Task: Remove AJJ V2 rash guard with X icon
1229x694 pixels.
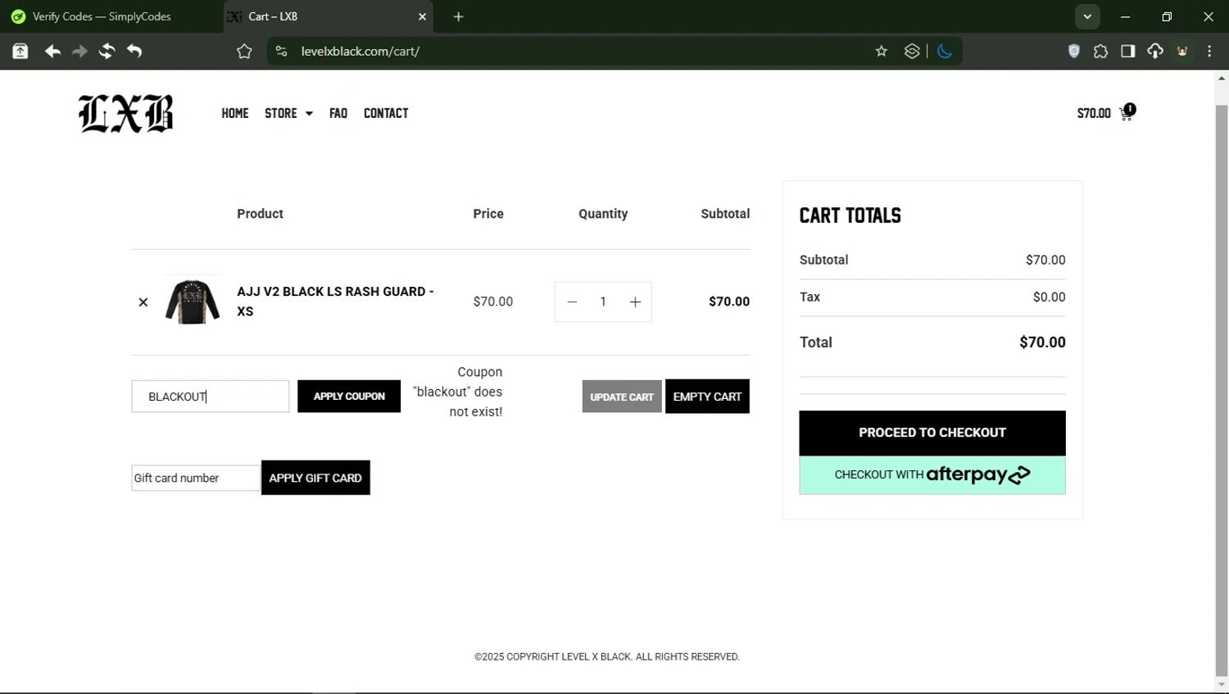Action: (x=143, y=302)
